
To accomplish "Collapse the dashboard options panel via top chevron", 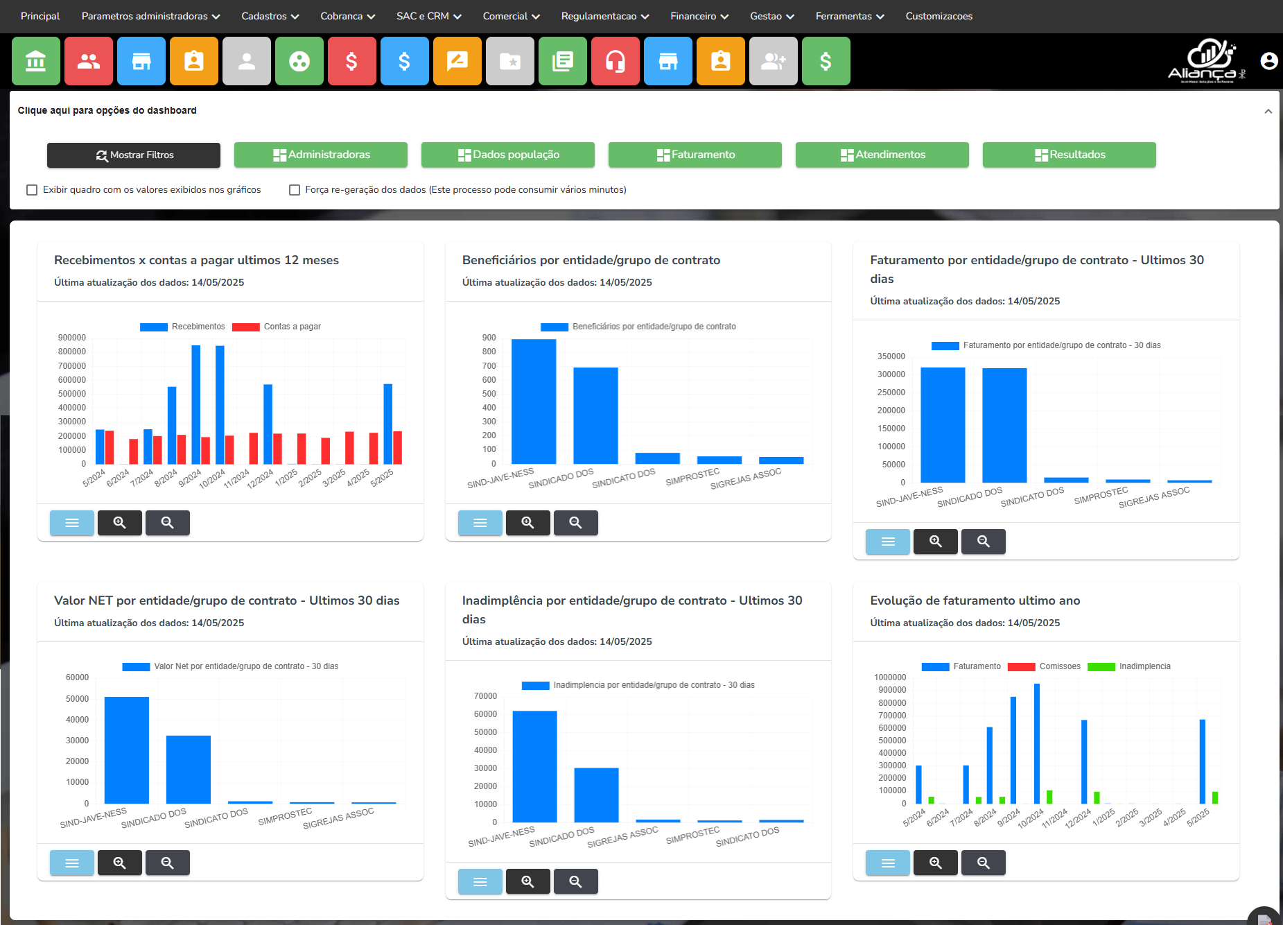I will [x=1269, y=110].
